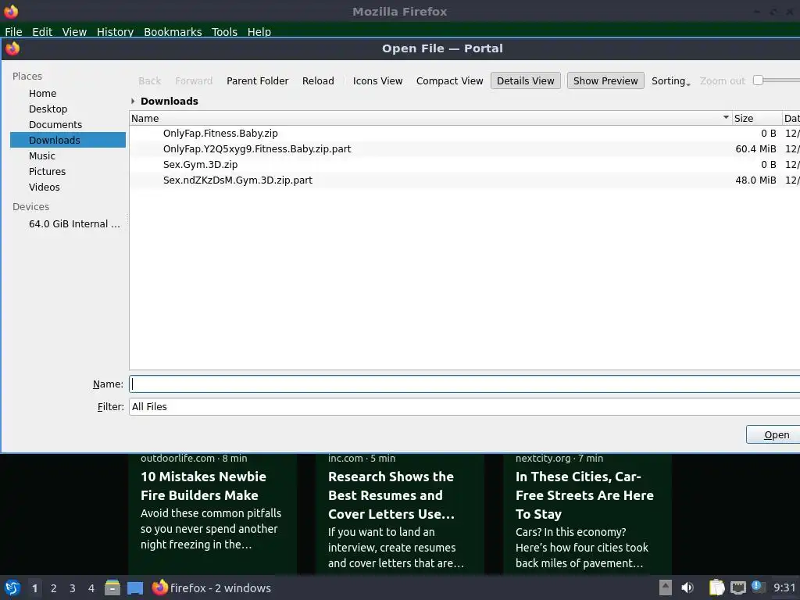This screenshot has height=600, width=800.
Task: Open the History menu
Action: (116, 31)
